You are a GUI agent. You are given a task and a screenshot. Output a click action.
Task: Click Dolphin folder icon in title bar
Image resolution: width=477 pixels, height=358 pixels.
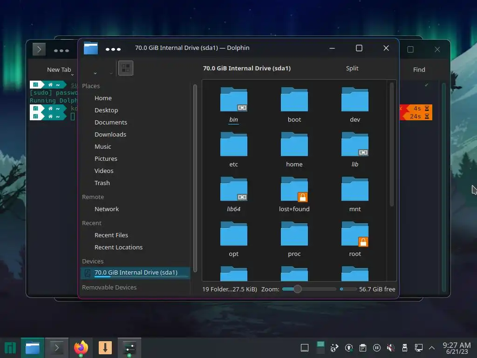(x=91, y=48)
